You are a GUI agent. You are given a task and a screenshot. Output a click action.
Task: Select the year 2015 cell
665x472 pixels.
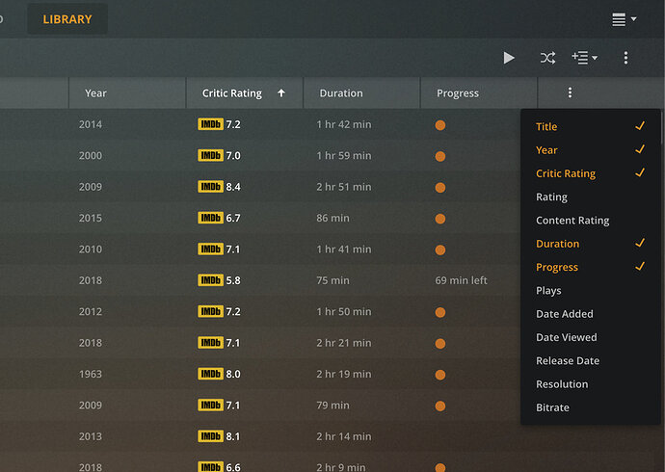(x=91, y=219)
